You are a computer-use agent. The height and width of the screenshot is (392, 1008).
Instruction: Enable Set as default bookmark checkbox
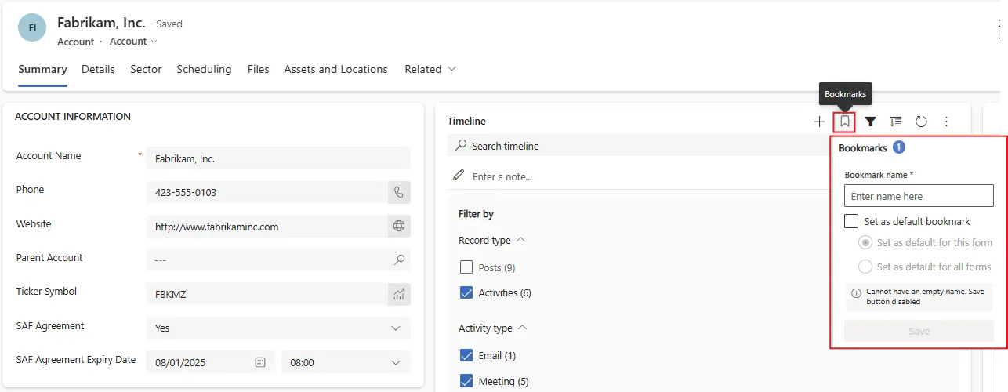click(x=851, y=221)
